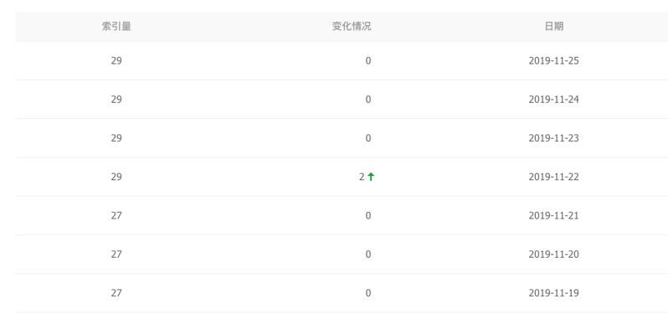Click the green up arrow icon
Image resolution: width=668 pixels, height=314 pixels.
[x=371, y=177]
